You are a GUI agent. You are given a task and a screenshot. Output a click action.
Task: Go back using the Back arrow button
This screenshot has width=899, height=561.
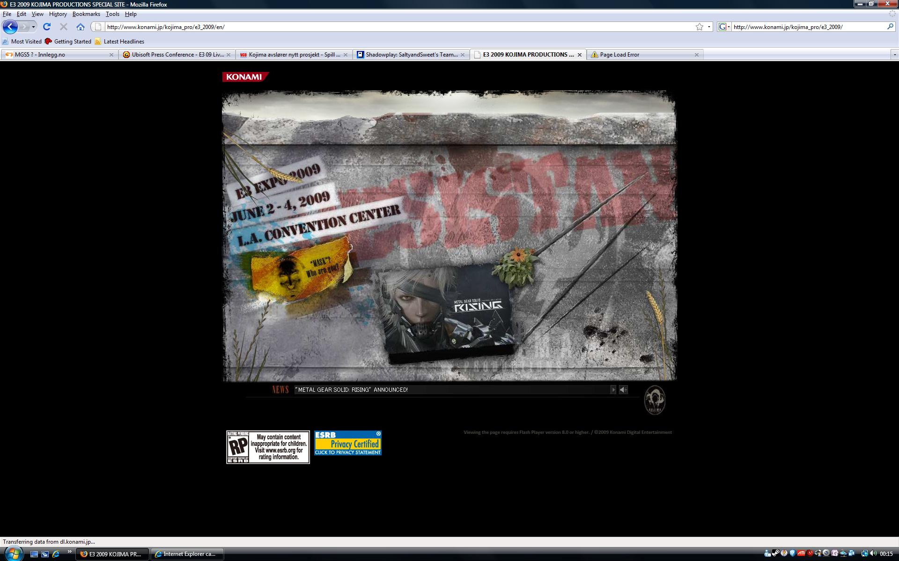(x=10, y=27)
